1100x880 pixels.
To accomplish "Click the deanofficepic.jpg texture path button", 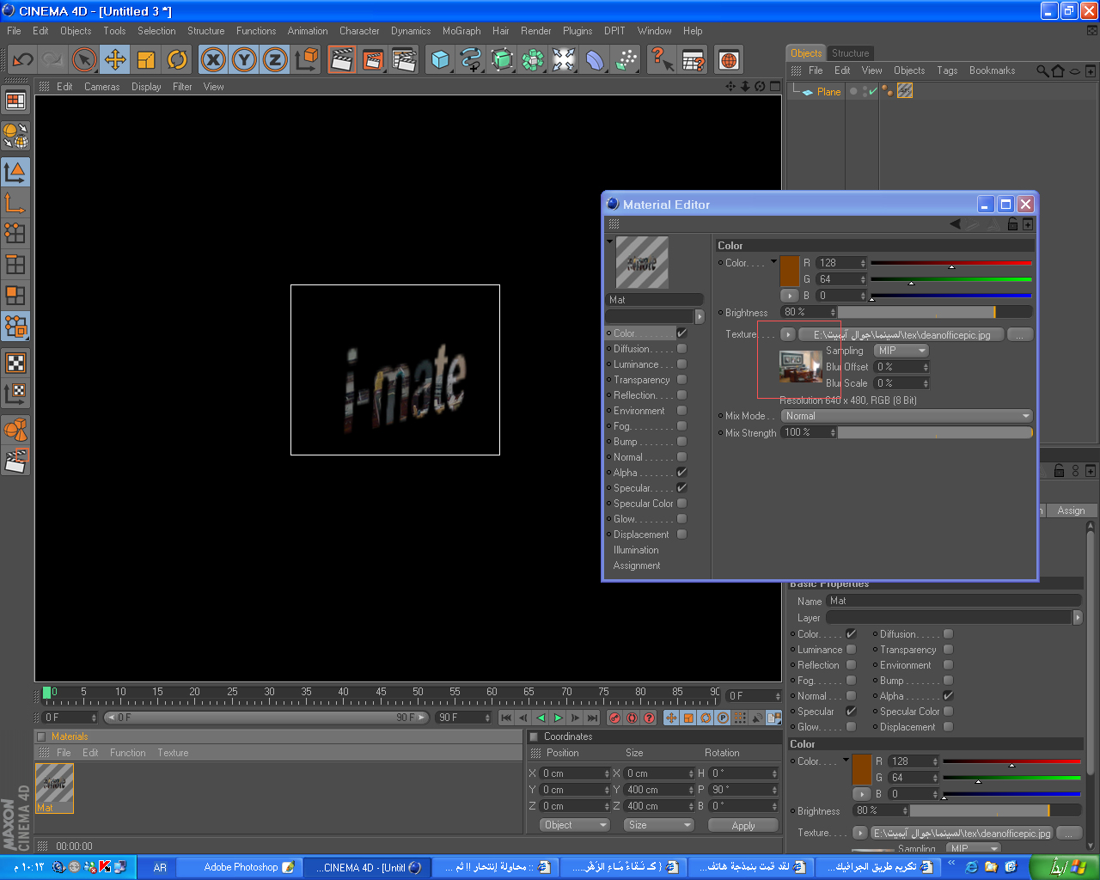I will point(901,334).
